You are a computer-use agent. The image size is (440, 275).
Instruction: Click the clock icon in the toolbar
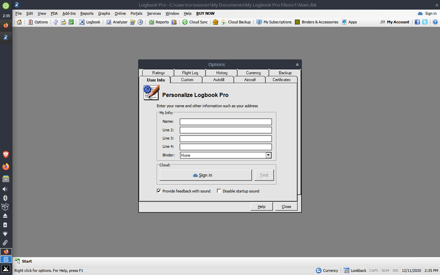coord(140,22)
